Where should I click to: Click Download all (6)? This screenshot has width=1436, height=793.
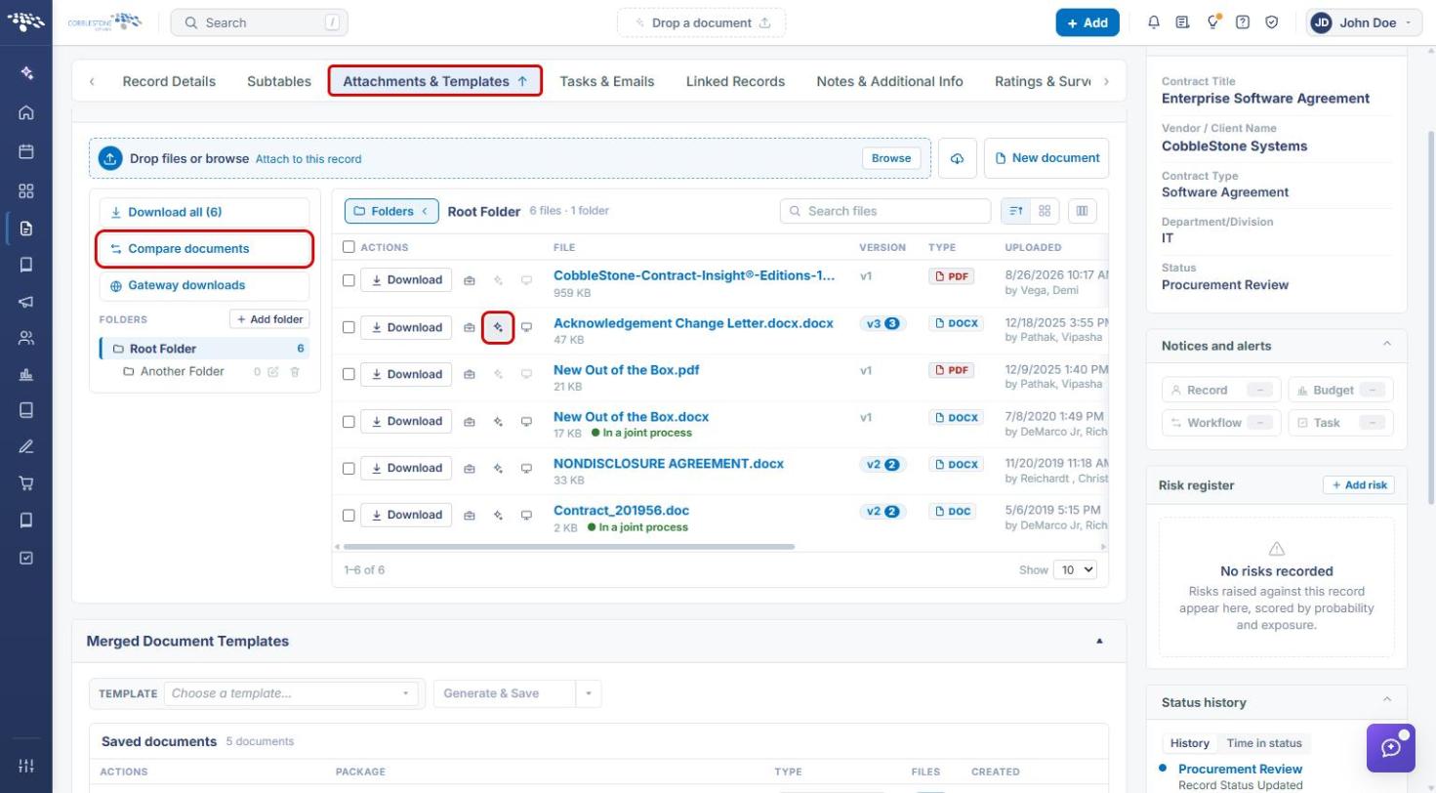click(204, 212)
